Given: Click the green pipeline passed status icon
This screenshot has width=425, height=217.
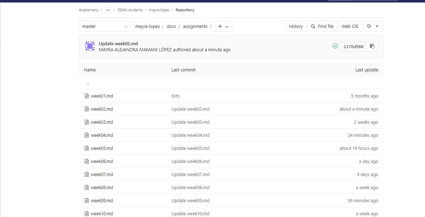Looking at the screenshot, I should pyautogui.click(x=335, y=46).
